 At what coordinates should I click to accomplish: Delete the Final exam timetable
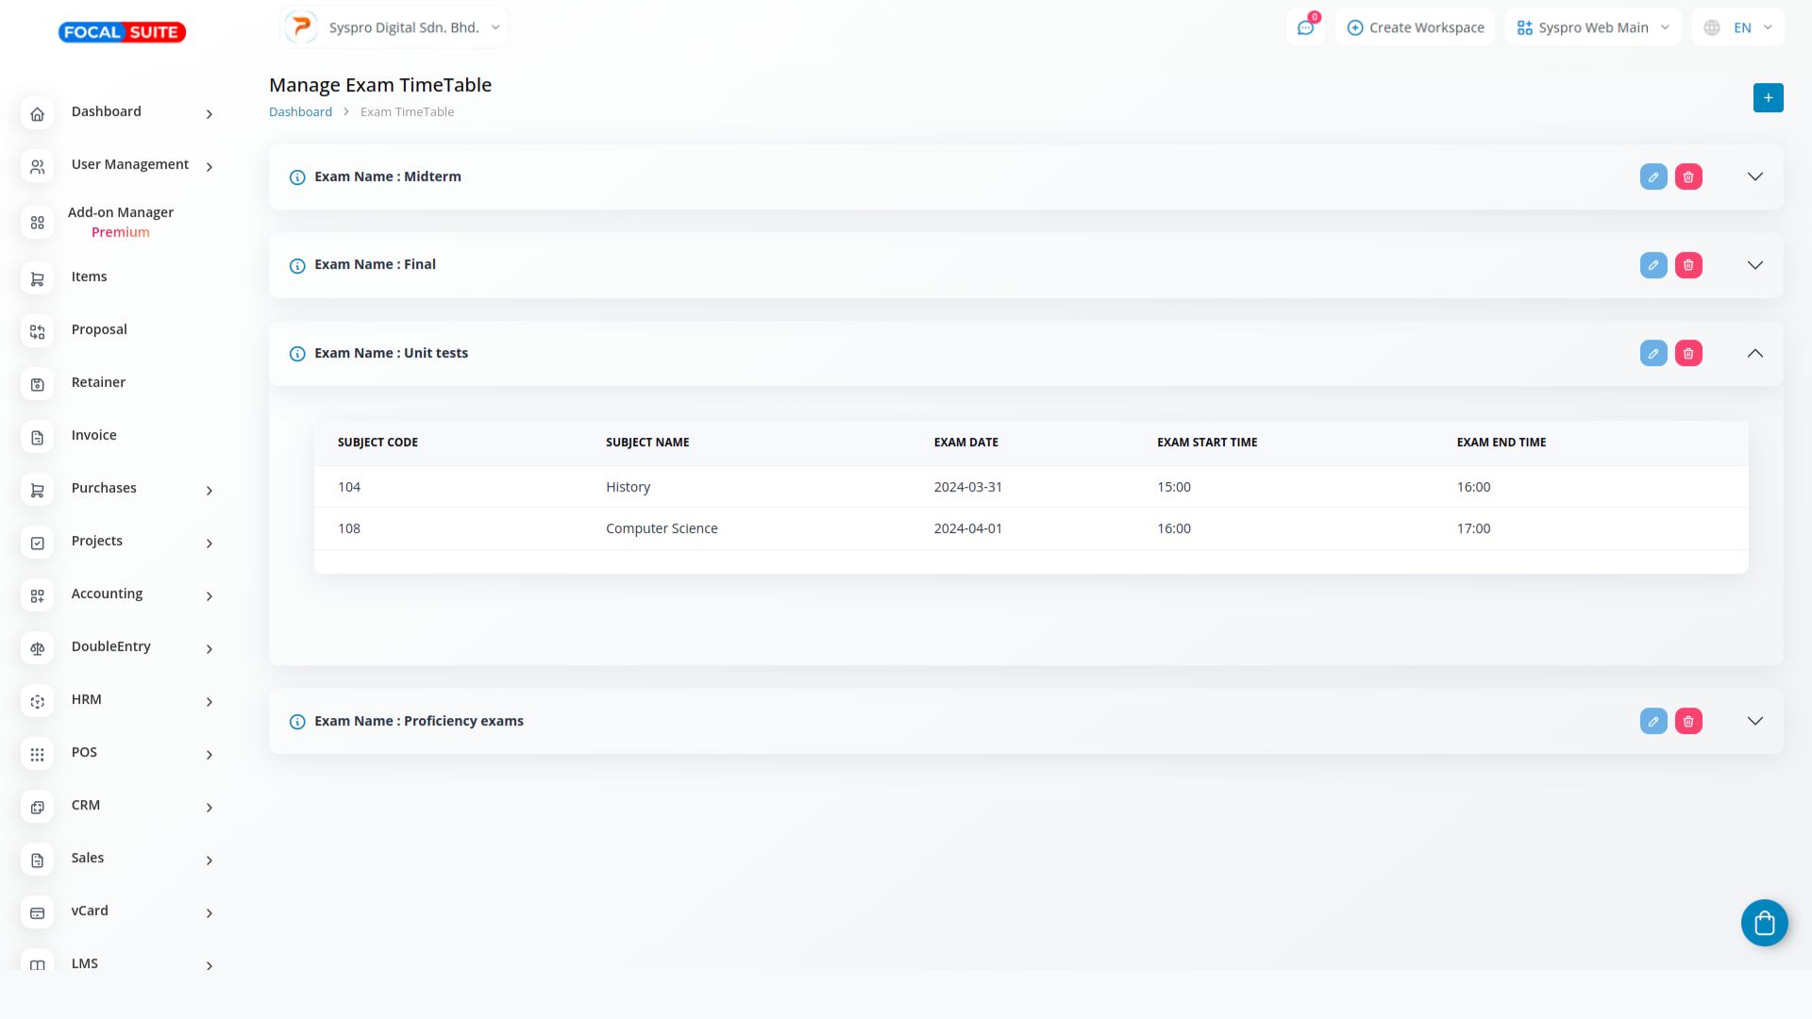tap(1688, 265)
